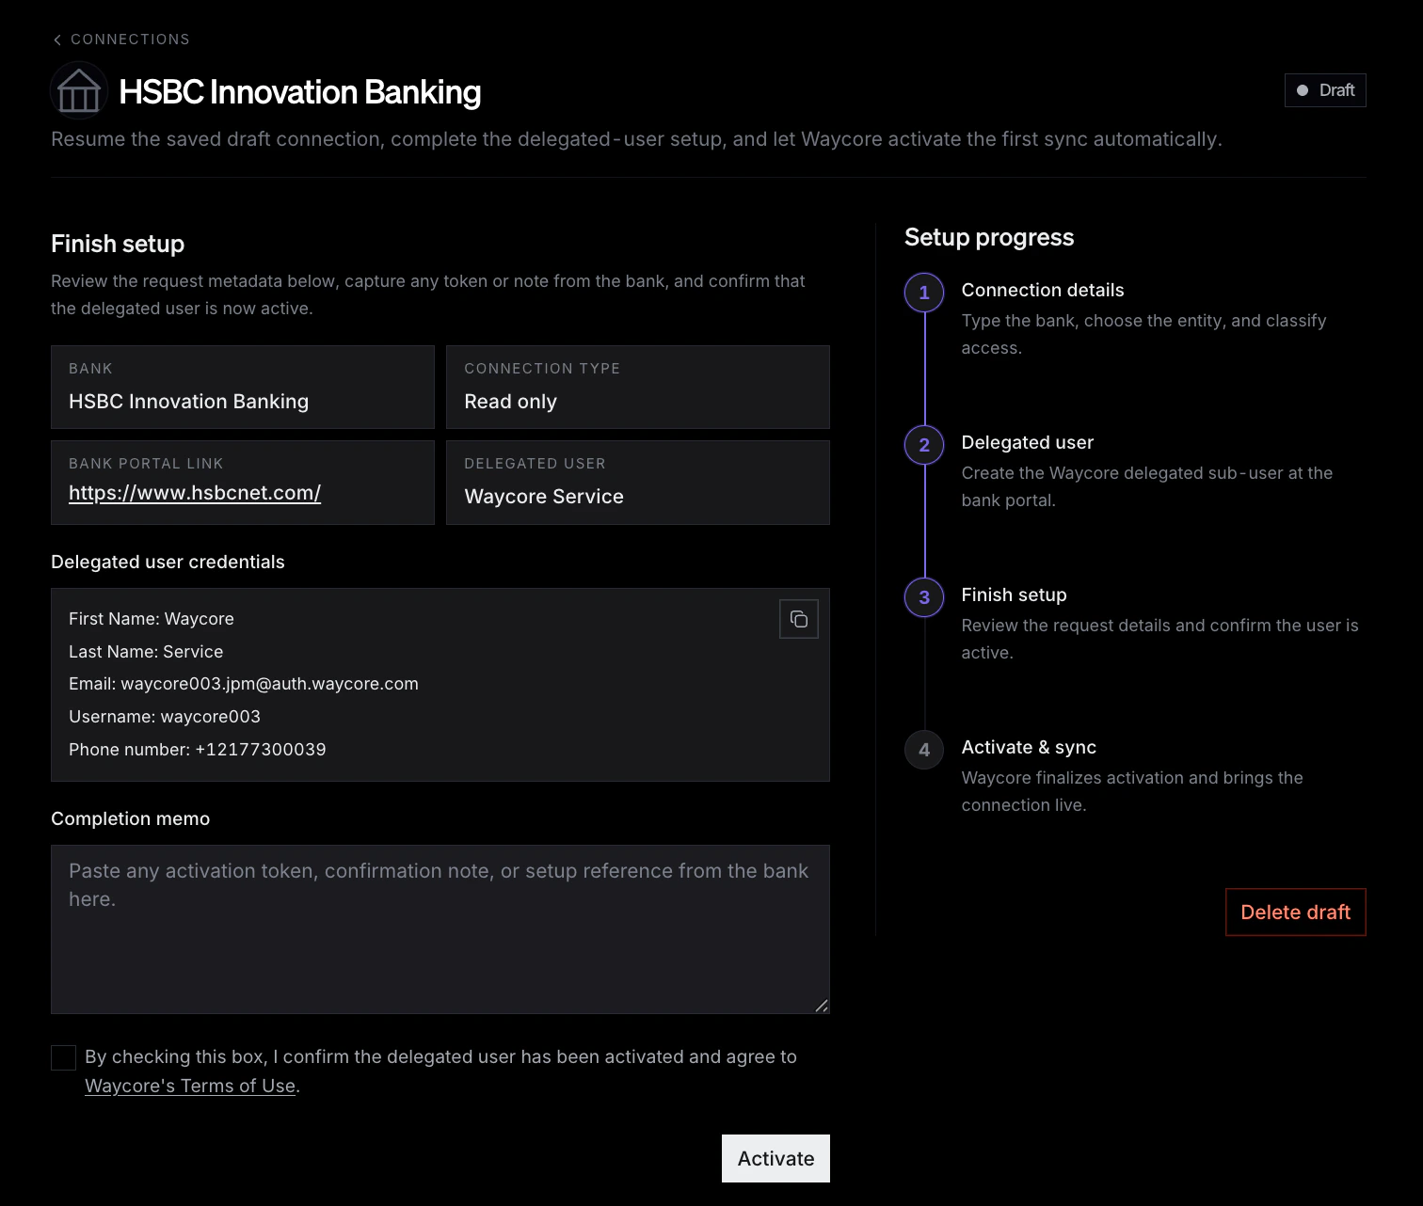1423x1206 pixels.
Task: Open step 3 circle in Setup progress
Action: click(x=924, y=597)
